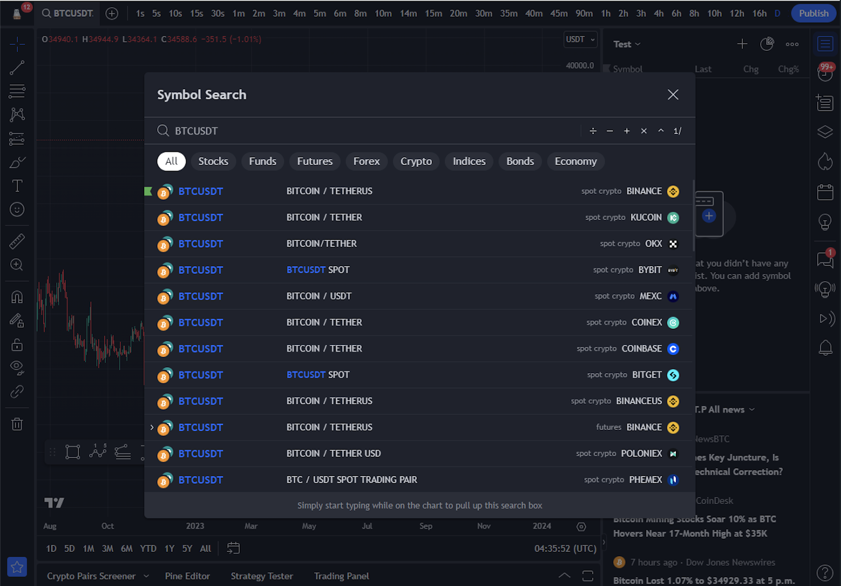Open the chart patterns tool
This screenshot has width=841, height=586.
pos(17,114)
